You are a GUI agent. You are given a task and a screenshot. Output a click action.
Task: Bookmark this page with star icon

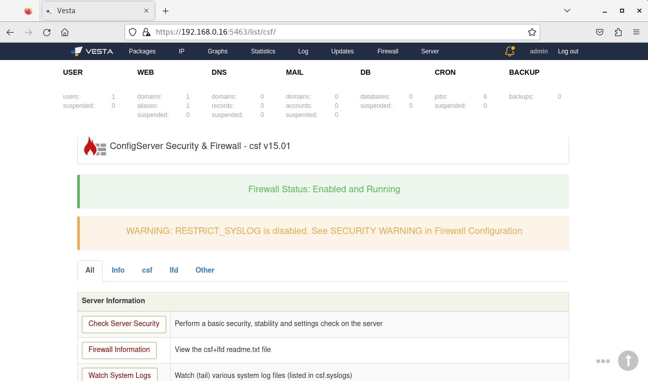coord(532,32)
